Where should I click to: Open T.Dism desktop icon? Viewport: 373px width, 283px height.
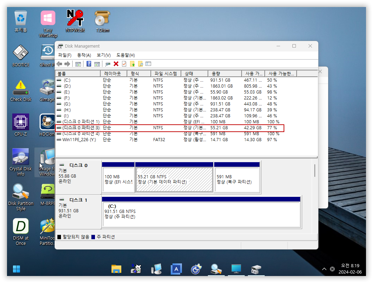102,22
